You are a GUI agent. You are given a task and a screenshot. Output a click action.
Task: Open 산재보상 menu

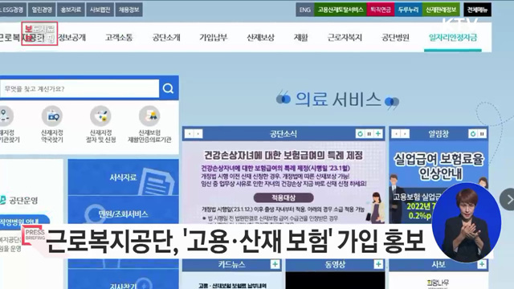[260, 38]
